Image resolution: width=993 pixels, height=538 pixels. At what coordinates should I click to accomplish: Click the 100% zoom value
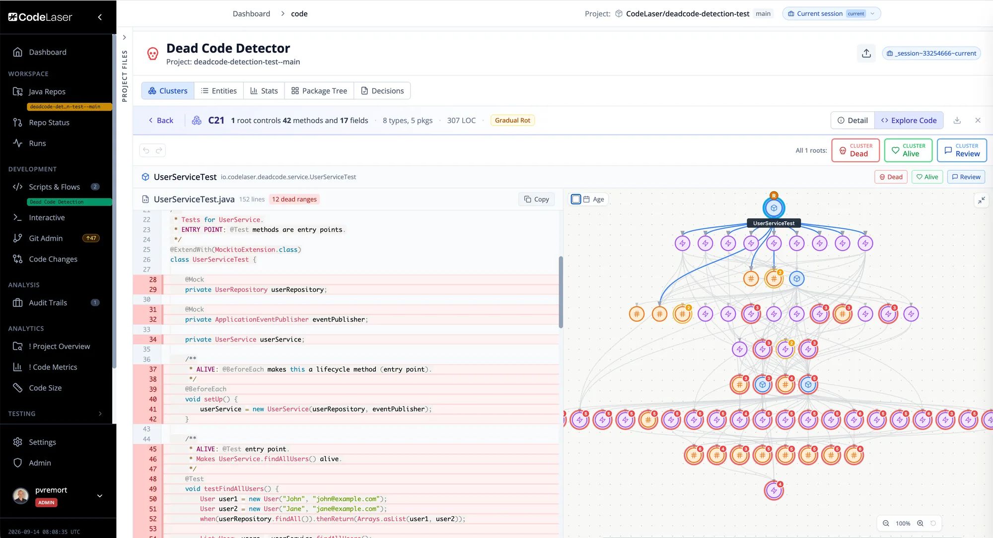click(x=903, y=524)
